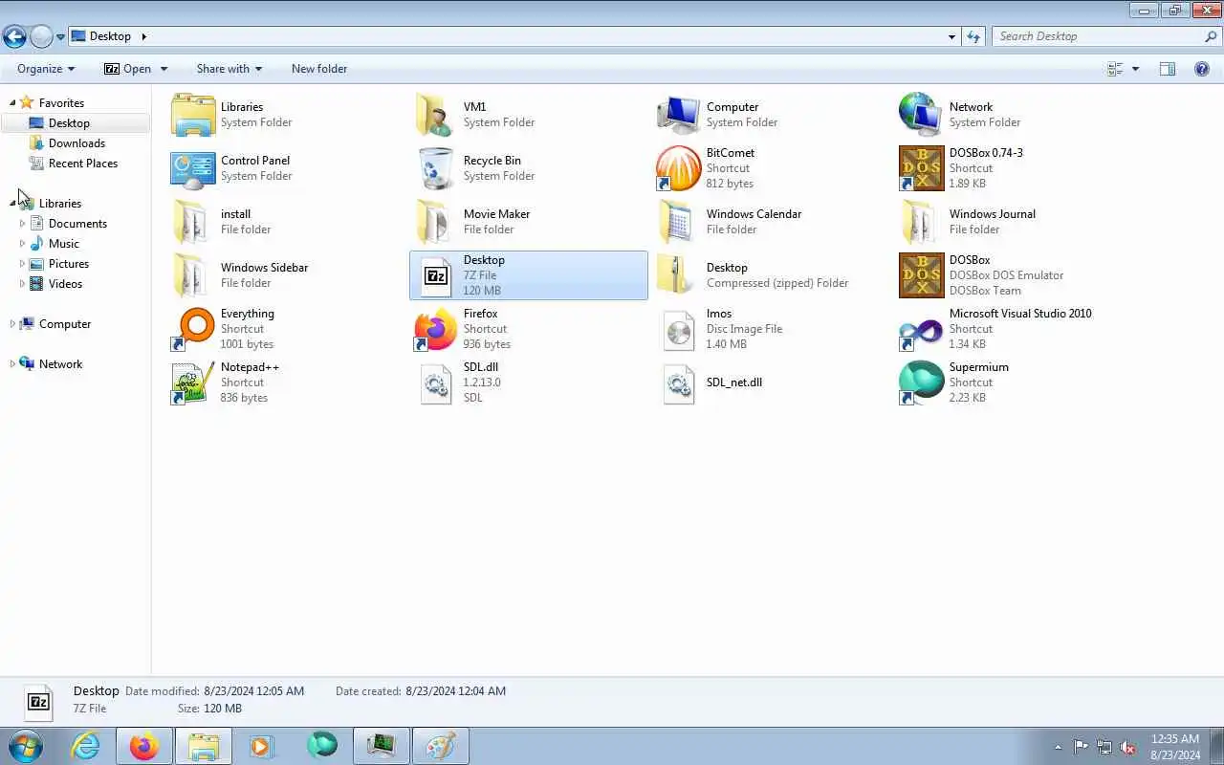Expand the Desktop breadcrumb arrow

pyautogui.click(x=143, y=36)
